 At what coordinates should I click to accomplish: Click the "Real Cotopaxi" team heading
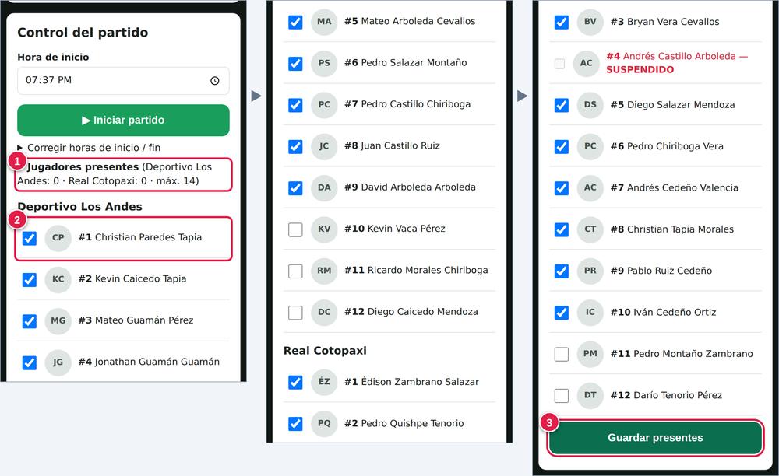[x=325, y=351]
